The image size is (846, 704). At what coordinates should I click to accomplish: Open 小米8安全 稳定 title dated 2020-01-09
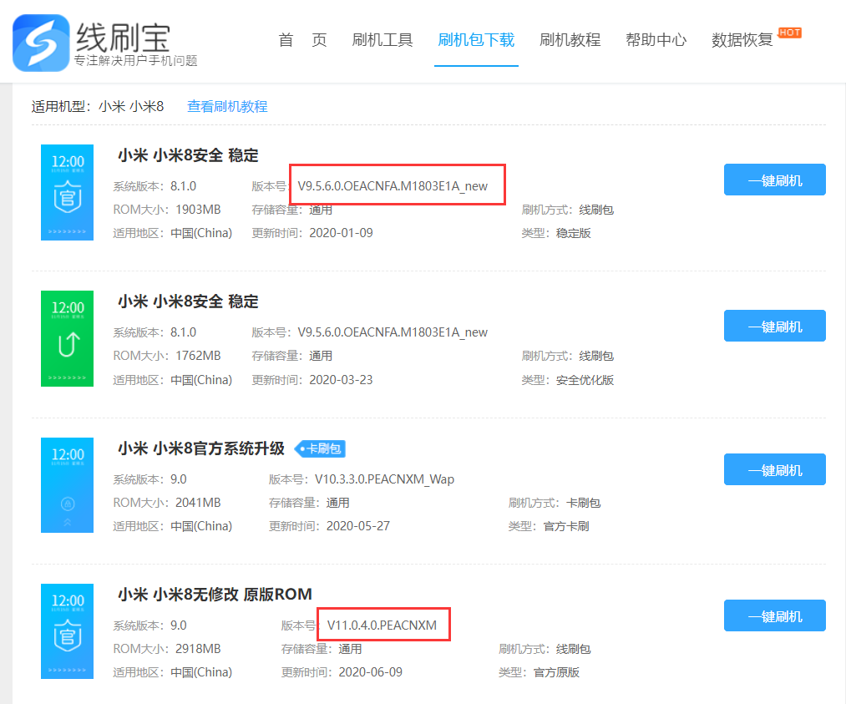(188, 155)
